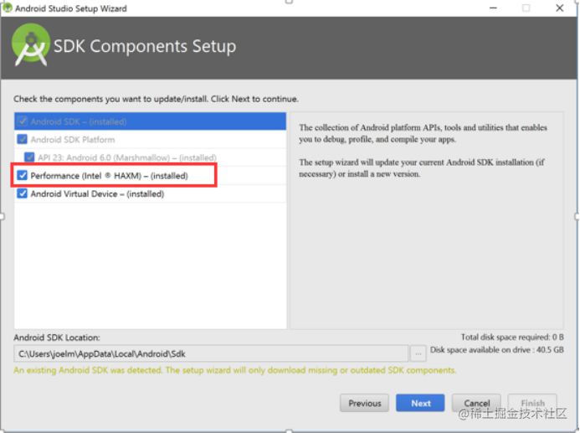This screenshot has height=433, width=580.
Task: Cancel the setup wizard
Action: point(476,403)
